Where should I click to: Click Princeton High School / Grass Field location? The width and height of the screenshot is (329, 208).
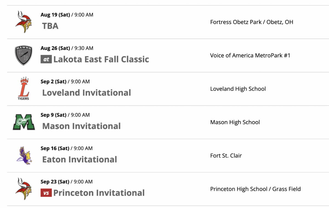[x=255, y=189]
